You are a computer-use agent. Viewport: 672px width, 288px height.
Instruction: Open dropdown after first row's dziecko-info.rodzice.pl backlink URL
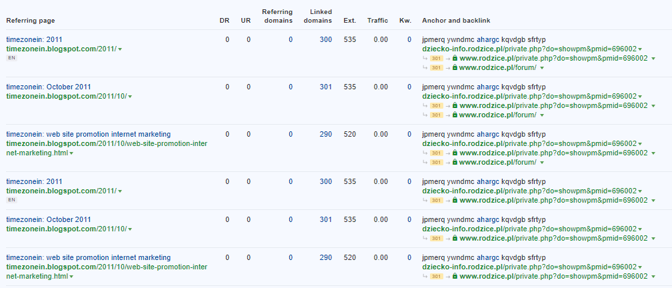[x=640, y=49]
